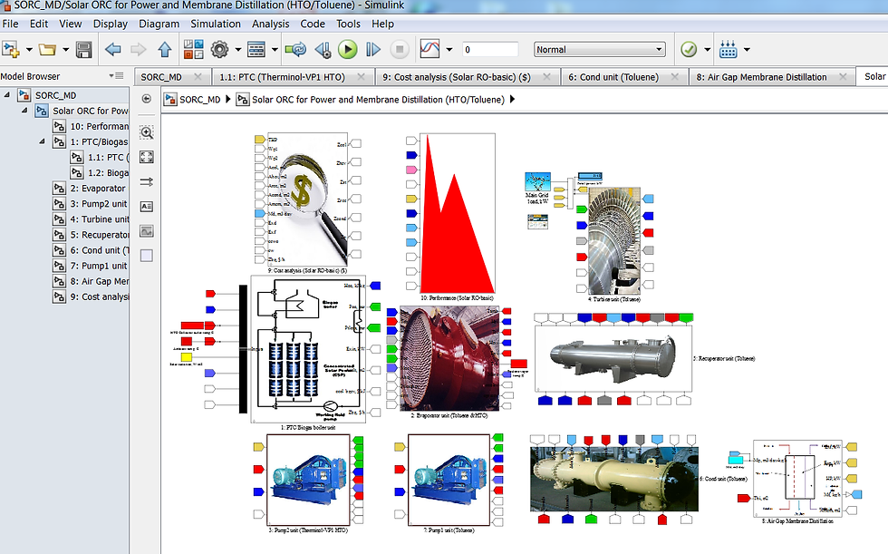Click the greyed forward arrow icon
Image resolution: width=888 pixels, height=554 pixels.
pyautogui.click(x=138, y=50)
